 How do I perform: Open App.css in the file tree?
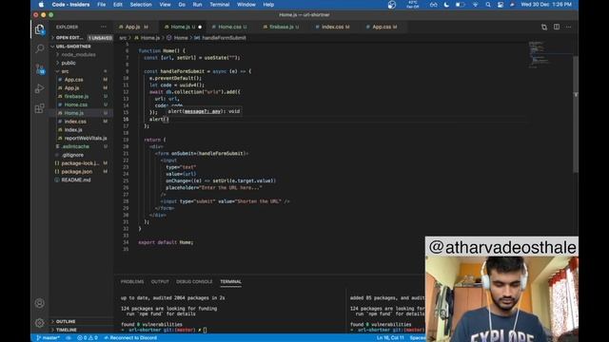74,80
